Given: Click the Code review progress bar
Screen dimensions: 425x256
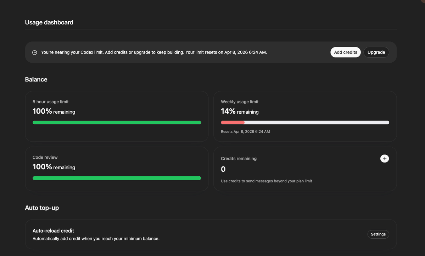Looking at the screenshot, I should [x=117, y=178].
